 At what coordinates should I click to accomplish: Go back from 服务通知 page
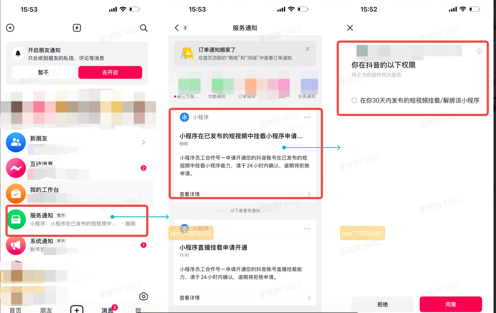coord(177,28)
